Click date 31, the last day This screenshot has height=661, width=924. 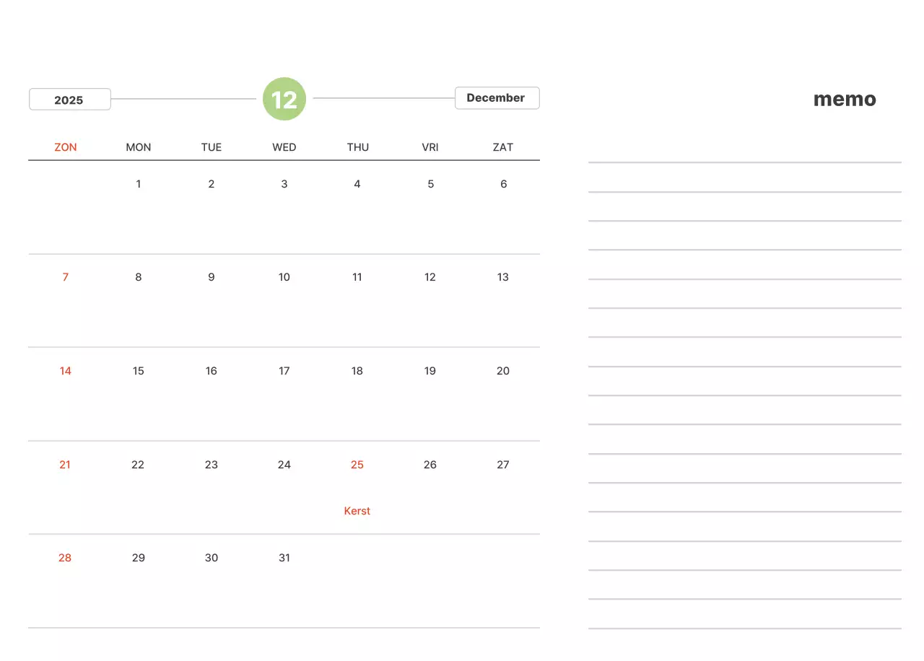pos(284,558)
